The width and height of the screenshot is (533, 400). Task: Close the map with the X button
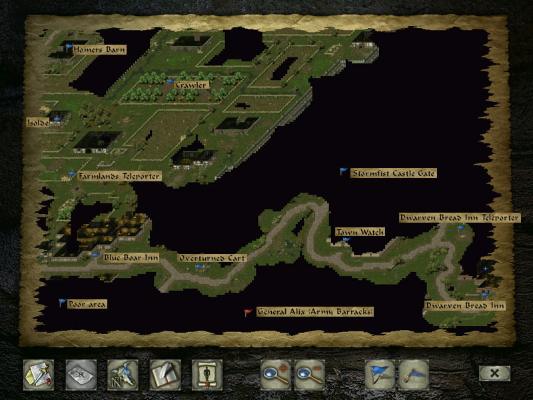494,373
